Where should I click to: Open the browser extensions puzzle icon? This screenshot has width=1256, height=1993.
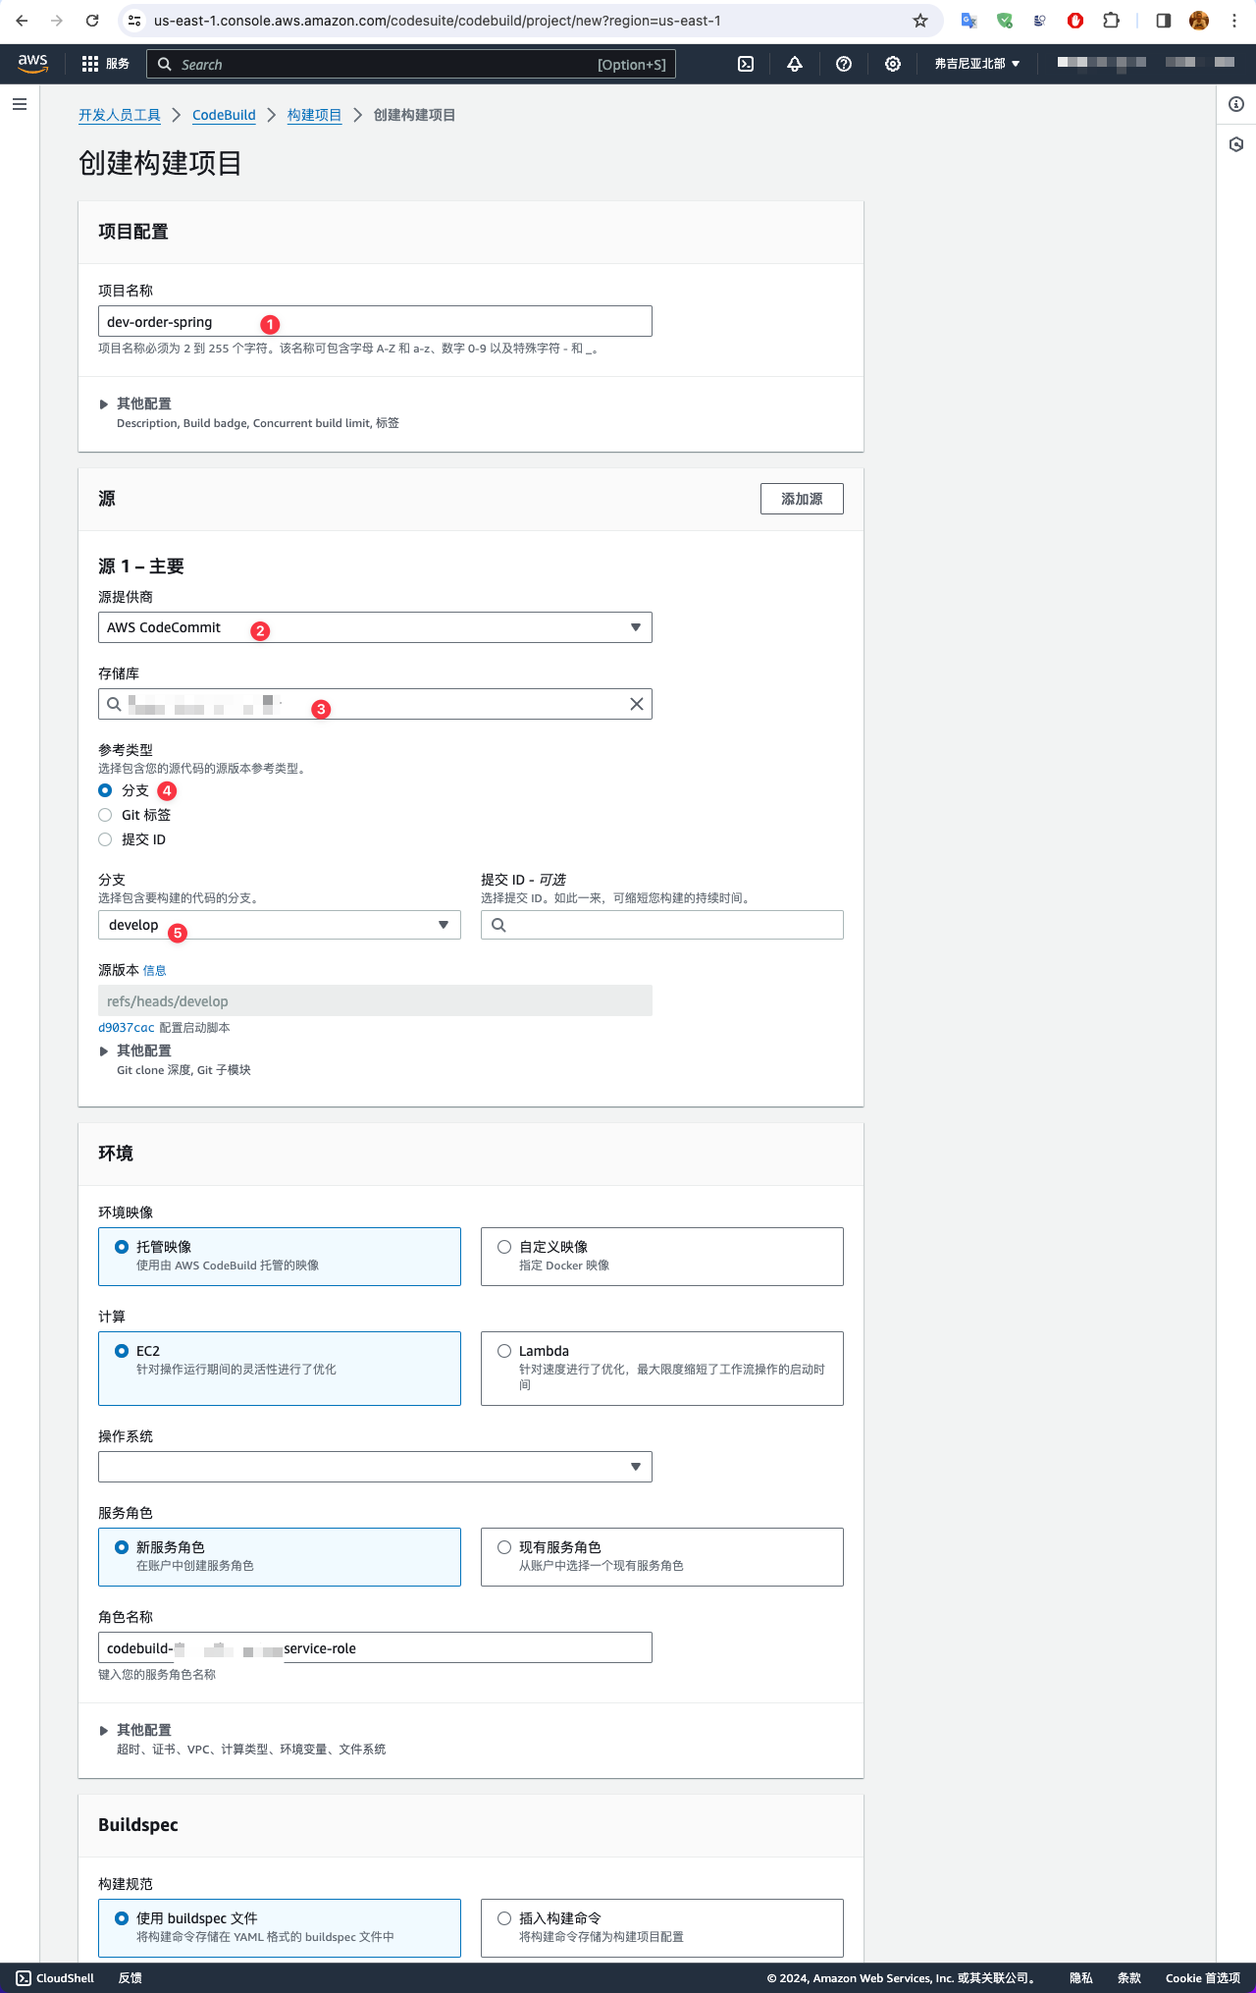point(1111,21)
